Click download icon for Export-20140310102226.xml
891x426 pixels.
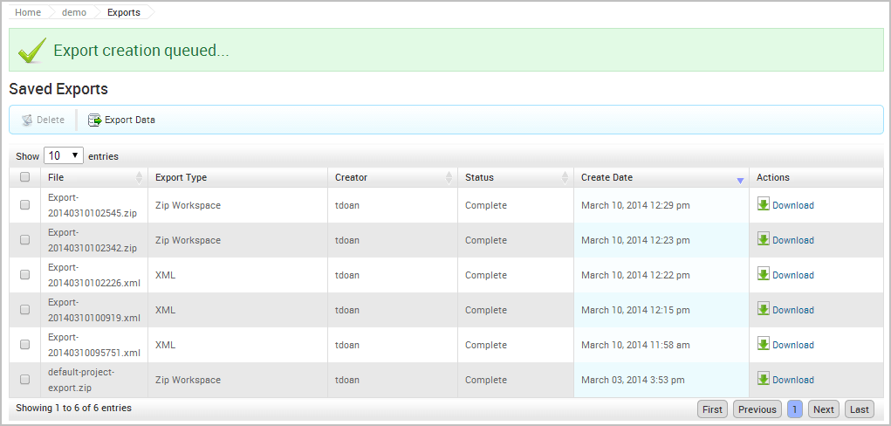(764, 275)
